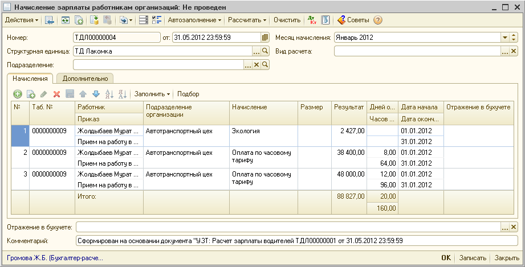Clear the Подразделение field with X
The height and width of the screenshot is (267, 525).
(257, 65)
